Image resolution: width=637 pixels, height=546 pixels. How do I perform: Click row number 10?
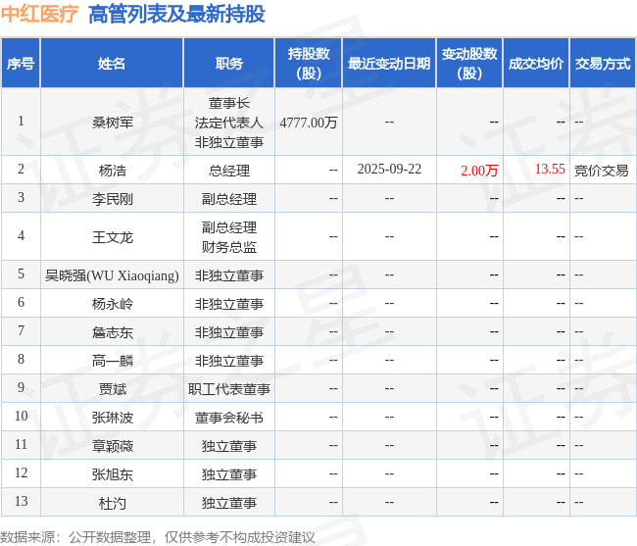coord(21,416)
